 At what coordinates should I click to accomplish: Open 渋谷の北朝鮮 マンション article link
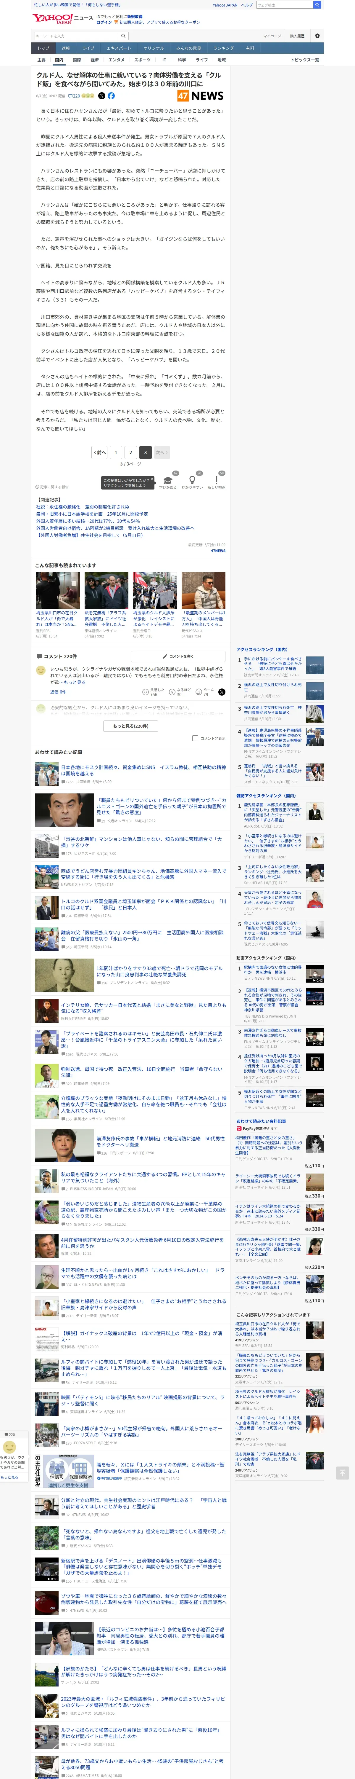[141, 843]
